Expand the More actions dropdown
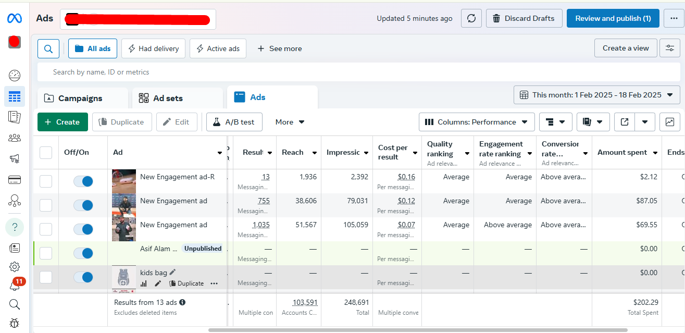 pyautogui.click(x=290, y=122)
